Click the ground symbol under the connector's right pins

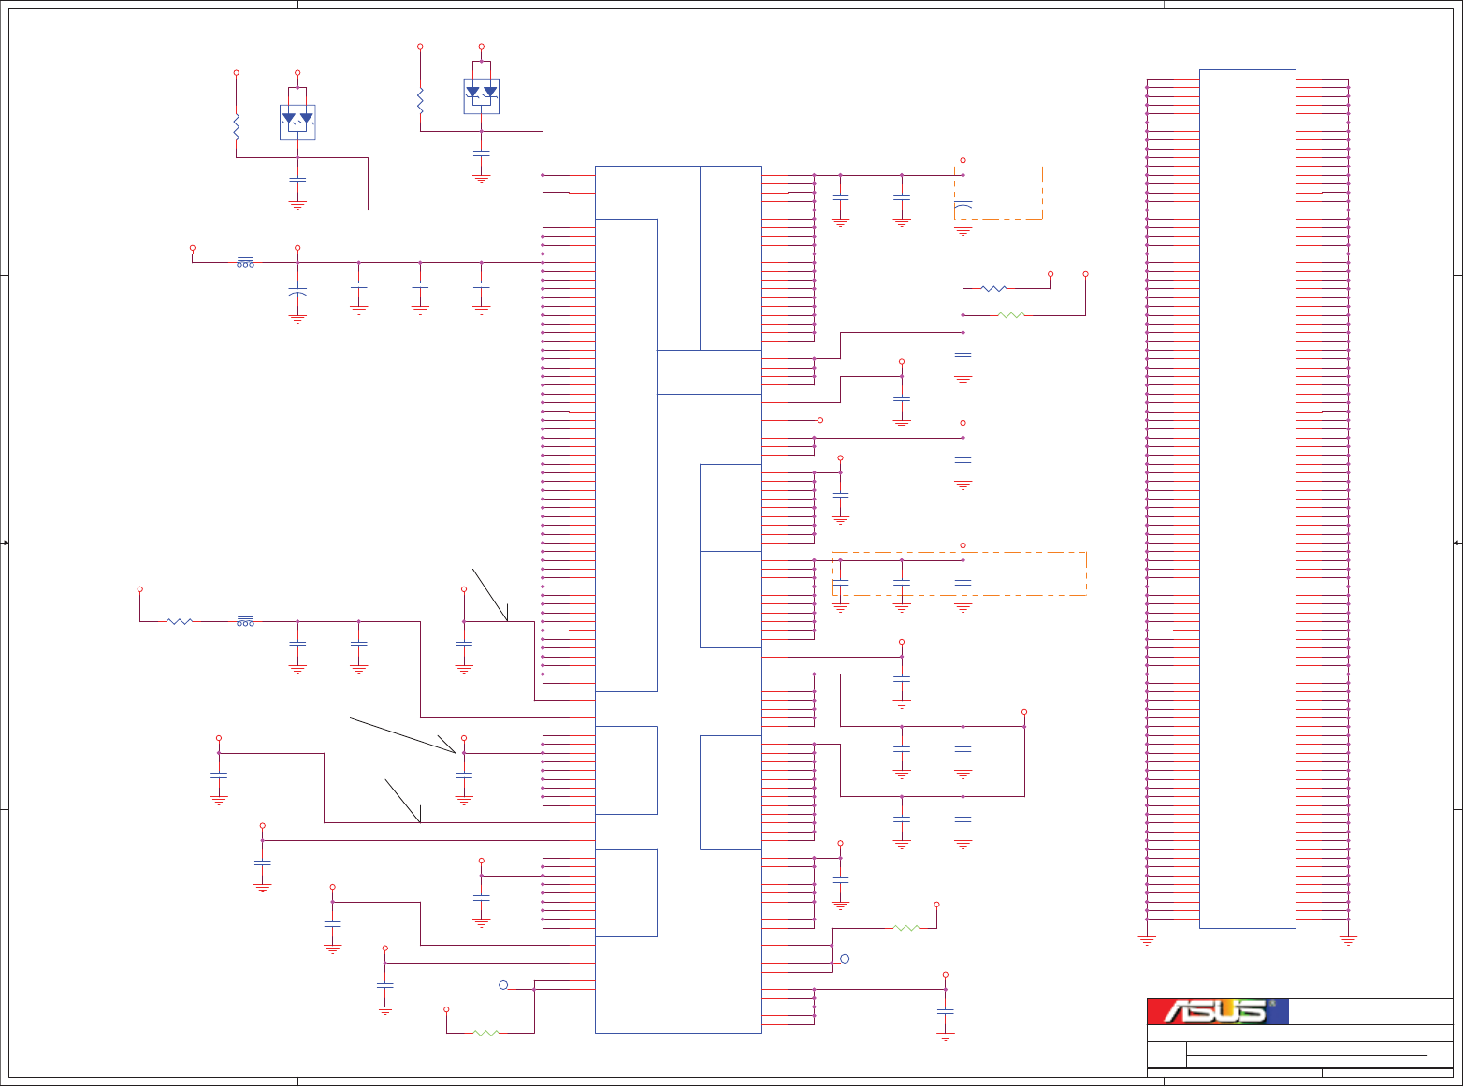[x=1348, y=939]
